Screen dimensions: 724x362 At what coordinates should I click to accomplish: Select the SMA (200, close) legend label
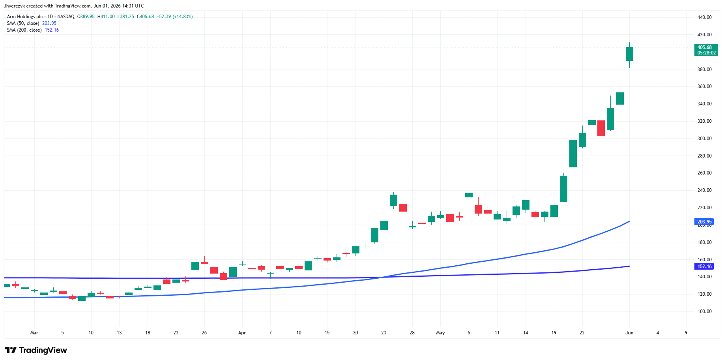pos(24,30)
